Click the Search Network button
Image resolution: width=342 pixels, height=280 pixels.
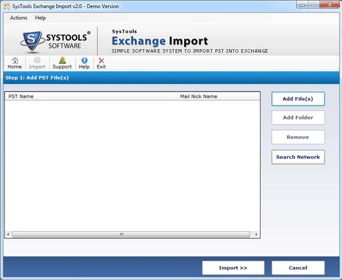(298, 157)
